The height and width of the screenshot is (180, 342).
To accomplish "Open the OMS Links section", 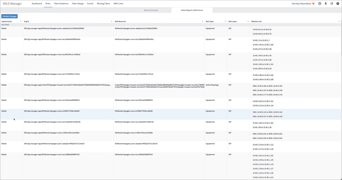I will coord(118,4).
